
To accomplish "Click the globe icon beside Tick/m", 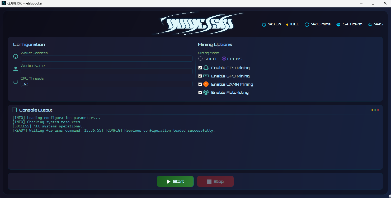I will (x=338, y=25).
